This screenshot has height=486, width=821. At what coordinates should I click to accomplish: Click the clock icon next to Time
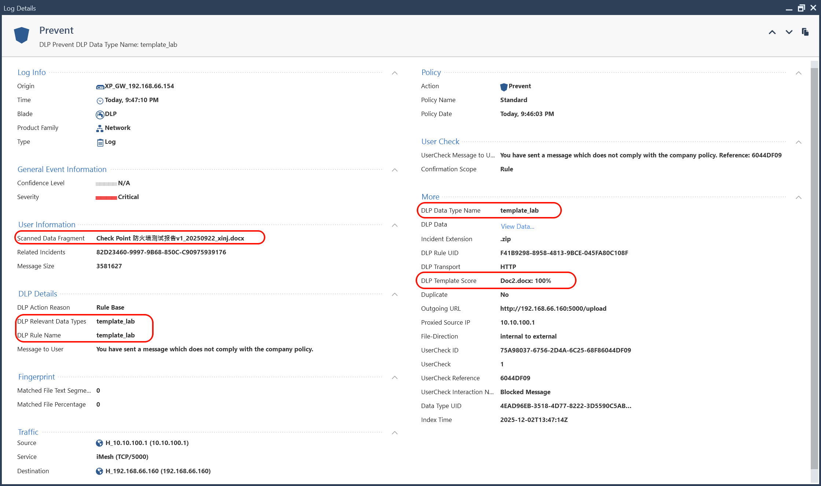100,101
